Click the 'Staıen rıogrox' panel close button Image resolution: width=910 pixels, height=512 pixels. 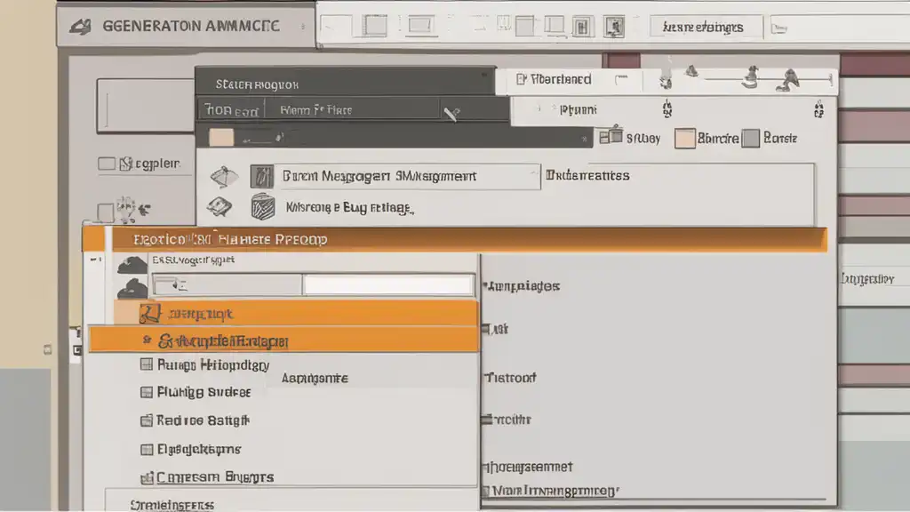[484, 75]
